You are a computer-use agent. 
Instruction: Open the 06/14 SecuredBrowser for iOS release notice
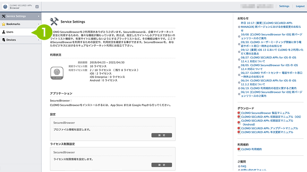tap(271, 94)
